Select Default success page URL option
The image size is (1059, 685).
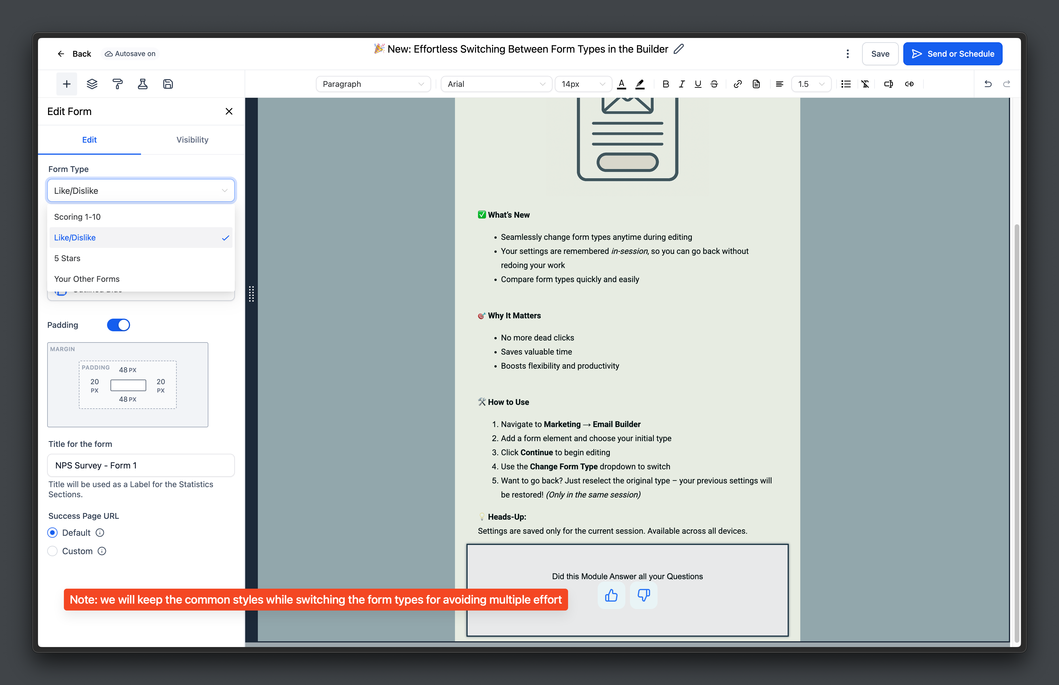pos(52,533)
